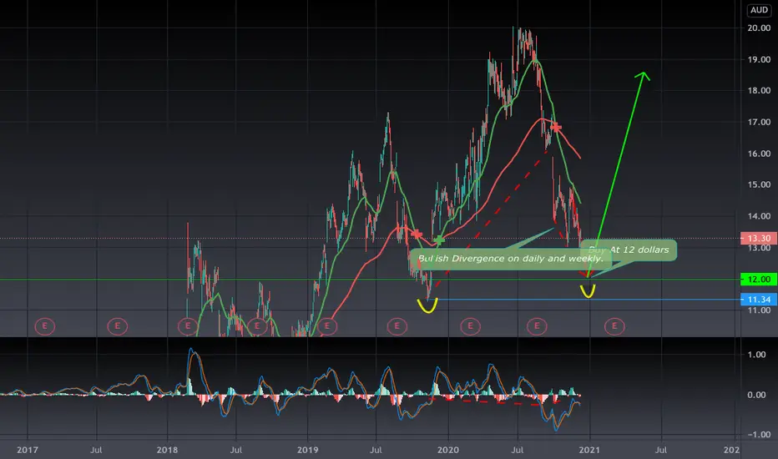Select red cross marker beside green cross
778x459 pixels.
[x=417, y=234]
